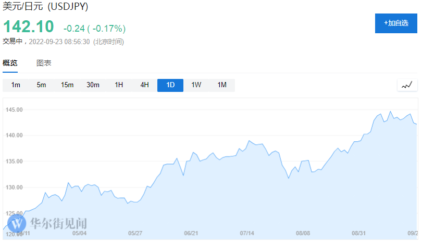Click the 142.10 current price
422x243 pixels.
click(x=29, y=27)
